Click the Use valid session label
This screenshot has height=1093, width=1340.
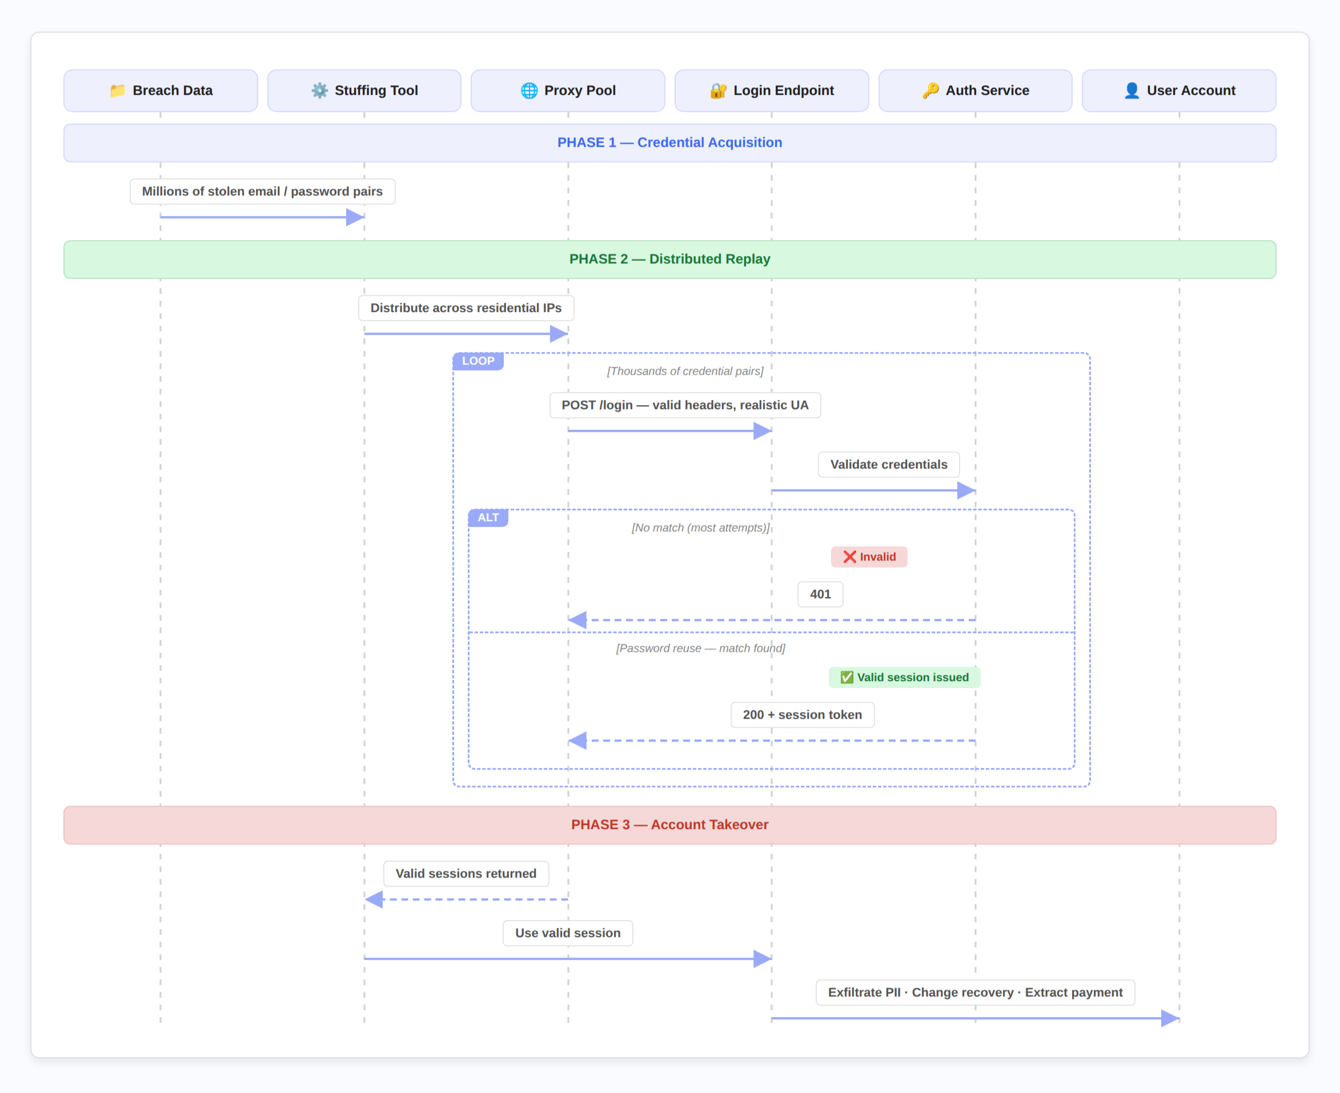(x=568, y=933)
